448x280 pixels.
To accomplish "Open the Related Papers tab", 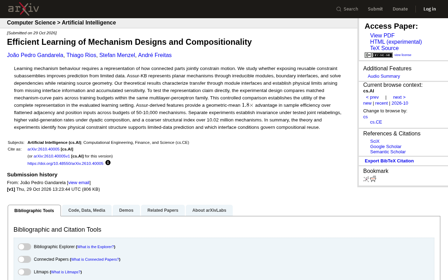I will click(x=163, y=210).
